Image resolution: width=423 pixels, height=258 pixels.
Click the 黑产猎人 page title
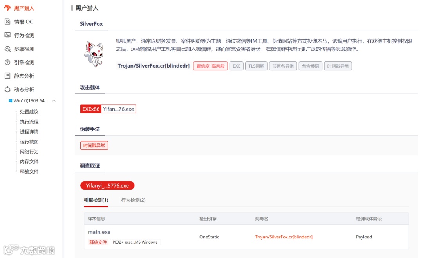point(87,8)
